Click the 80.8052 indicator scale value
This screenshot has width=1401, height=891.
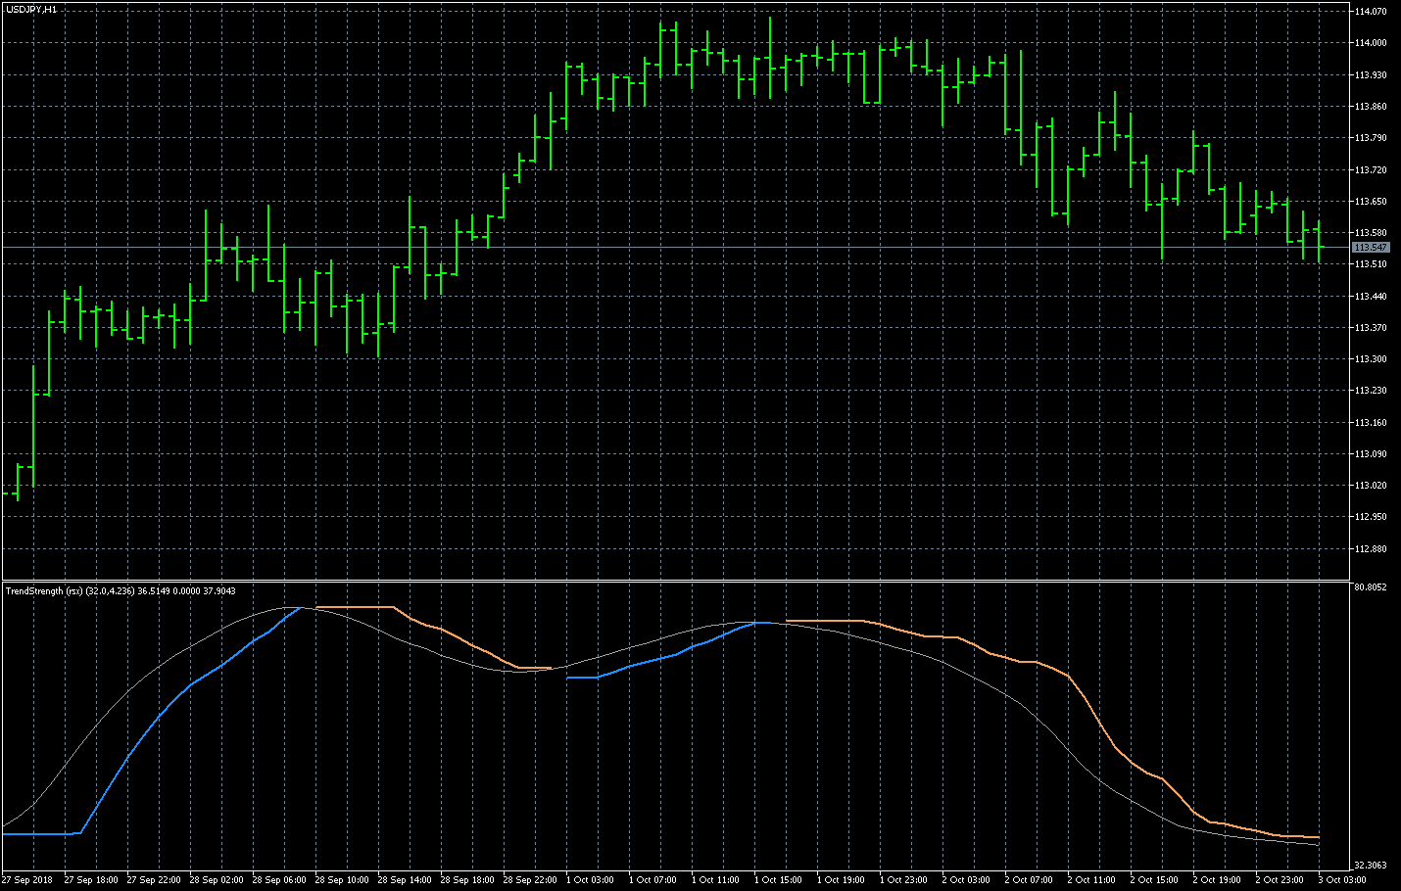click(x=1370, y=587)
